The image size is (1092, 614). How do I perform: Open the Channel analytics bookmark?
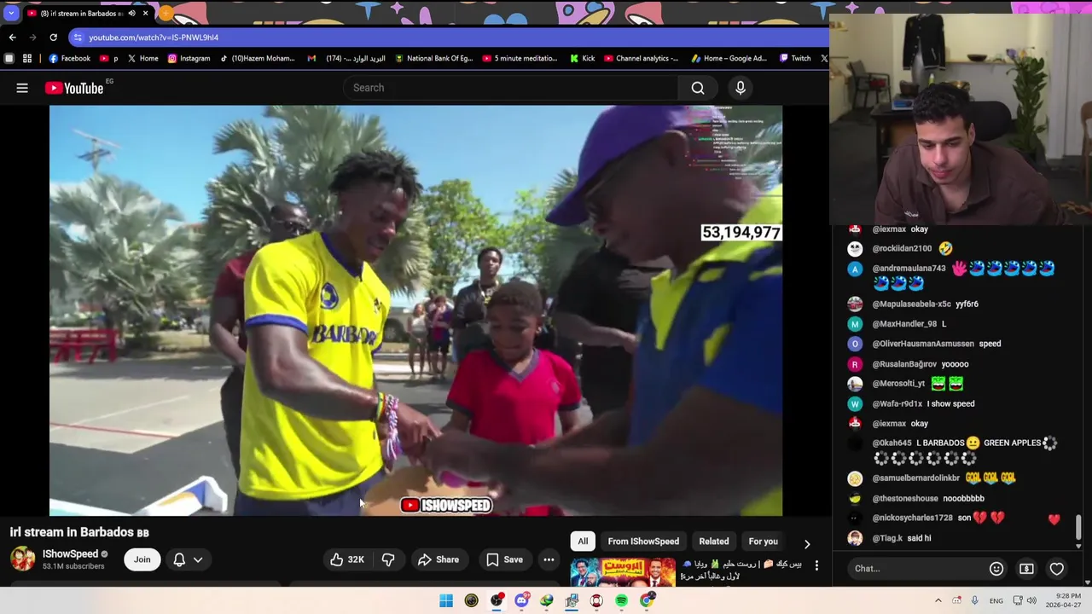641,58
